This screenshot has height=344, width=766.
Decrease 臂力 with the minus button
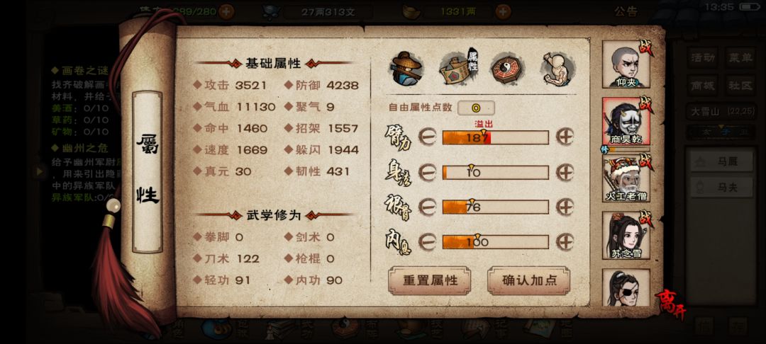click(x=427, y=137)
